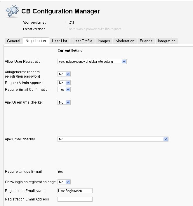Change the Require Email Confirmation dropdown
193x206 pixels.
64,90
